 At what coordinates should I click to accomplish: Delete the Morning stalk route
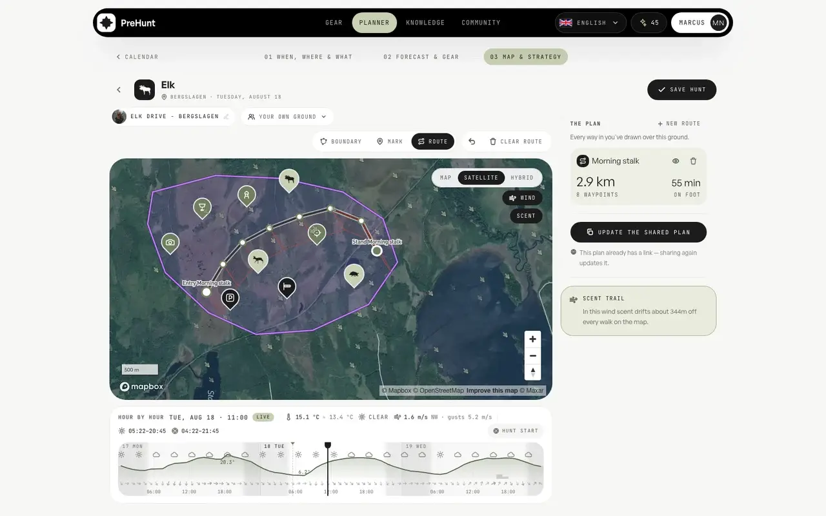[x=693, y=161]
